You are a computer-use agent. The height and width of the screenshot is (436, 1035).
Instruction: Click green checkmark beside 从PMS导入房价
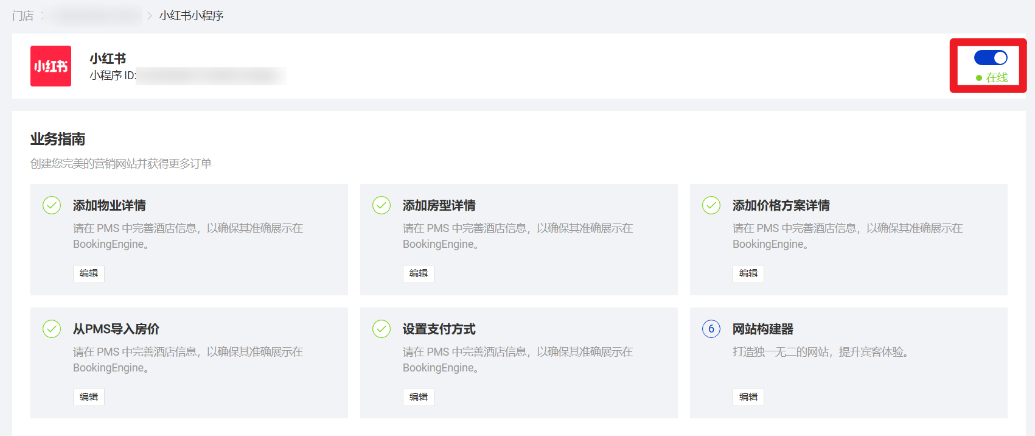[x=52, y=329]
